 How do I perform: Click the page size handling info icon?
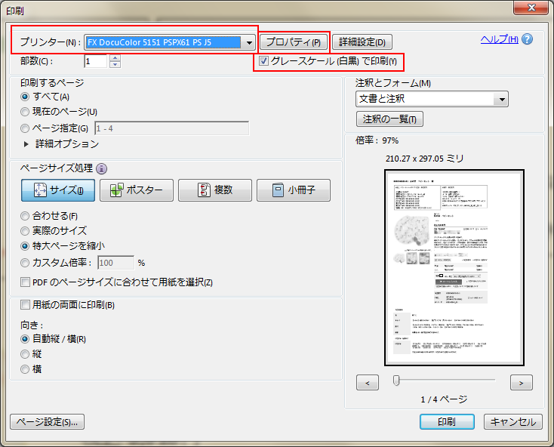pyautogui.click(x=102, y=168)
